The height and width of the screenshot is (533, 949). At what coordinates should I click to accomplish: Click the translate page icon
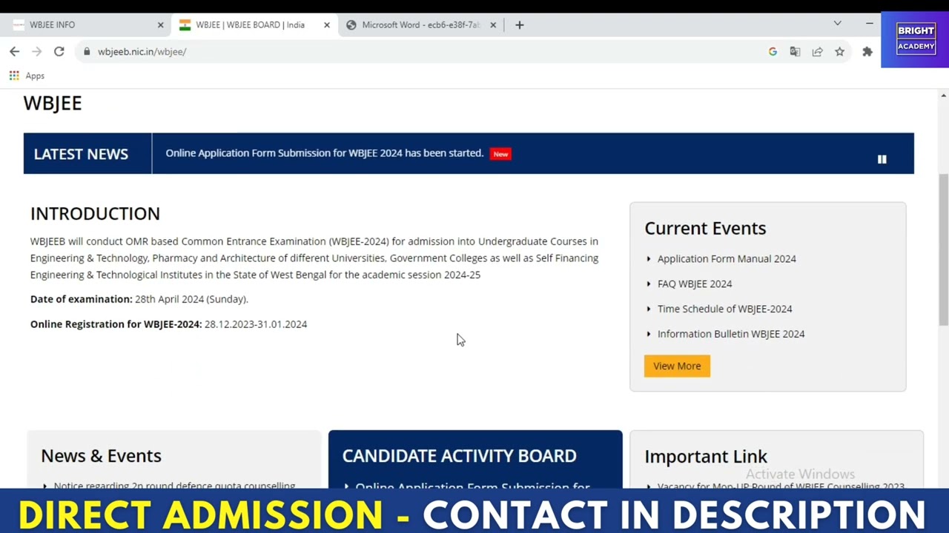[x=795, y=51]
